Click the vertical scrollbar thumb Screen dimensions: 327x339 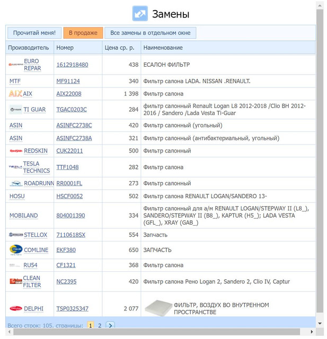pyautogui.click(x=320, y=160)
